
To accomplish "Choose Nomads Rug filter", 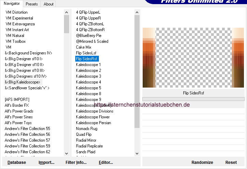I will (x=87, y=129).
